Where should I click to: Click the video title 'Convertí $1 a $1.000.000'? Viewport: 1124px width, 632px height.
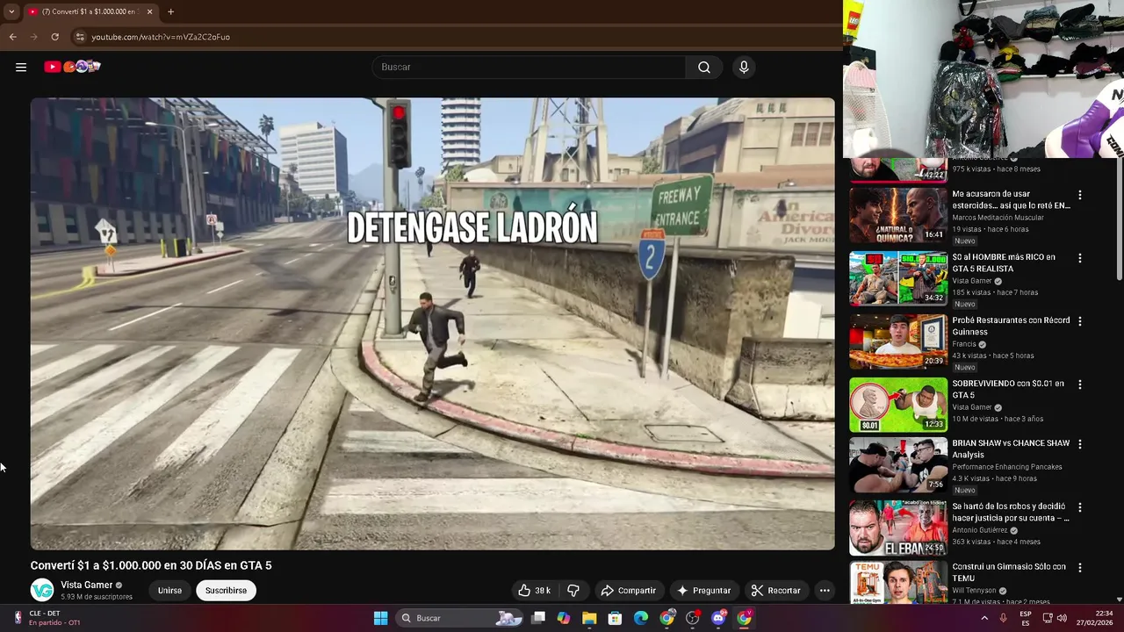pyautogui.click(x=151, y=565)
